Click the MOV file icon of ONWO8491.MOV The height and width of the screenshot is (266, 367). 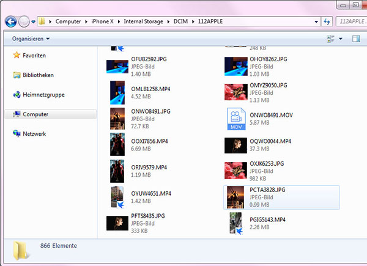(x=236, y=119)
